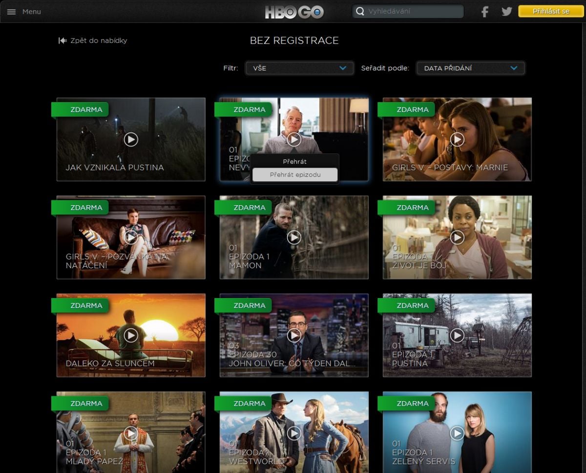Click the Přihlásit se button
Viewport: 586px width, 473px height.
551,11
